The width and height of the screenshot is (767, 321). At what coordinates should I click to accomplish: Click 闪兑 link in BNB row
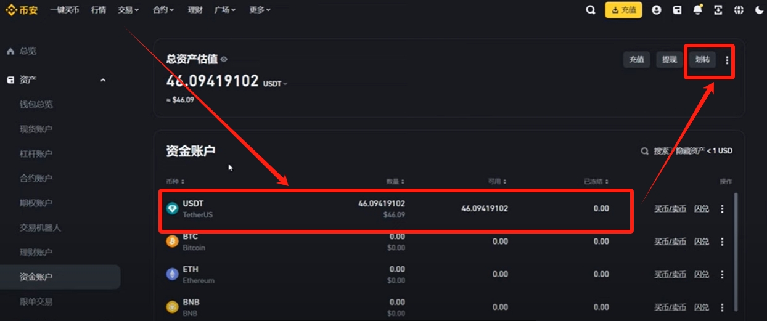[x=702, y=307]
